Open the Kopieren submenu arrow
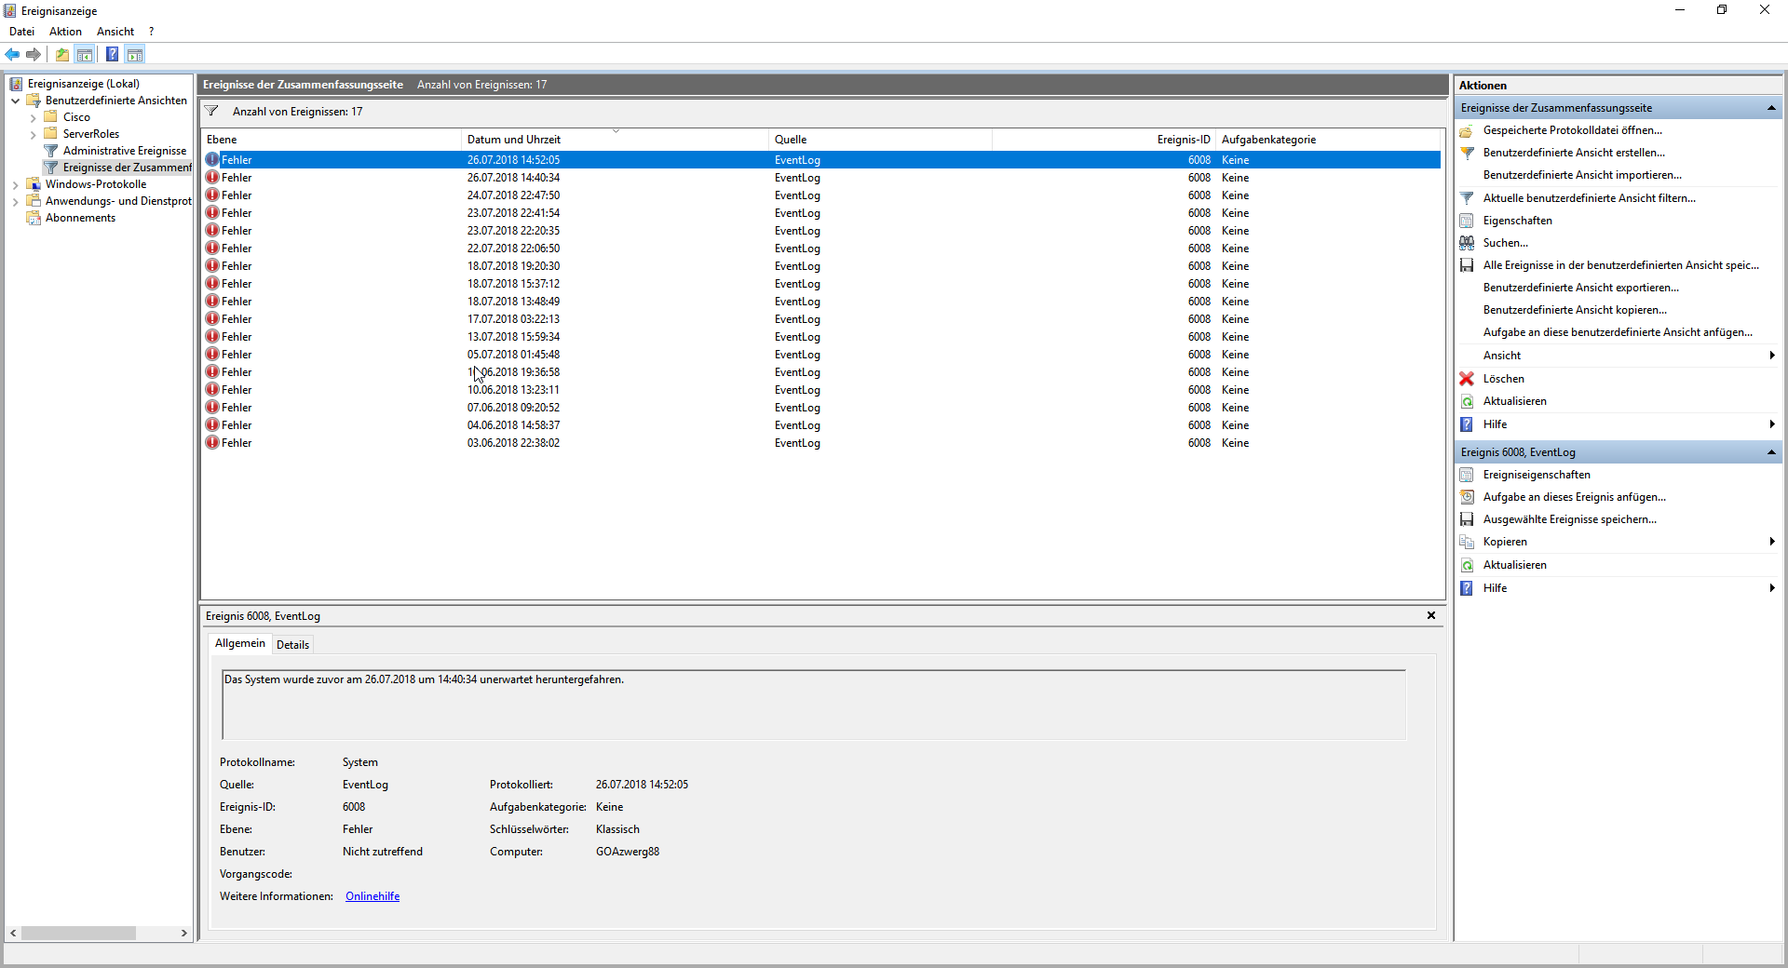The image size is (1788, 968). click(x=1771, y=542)
